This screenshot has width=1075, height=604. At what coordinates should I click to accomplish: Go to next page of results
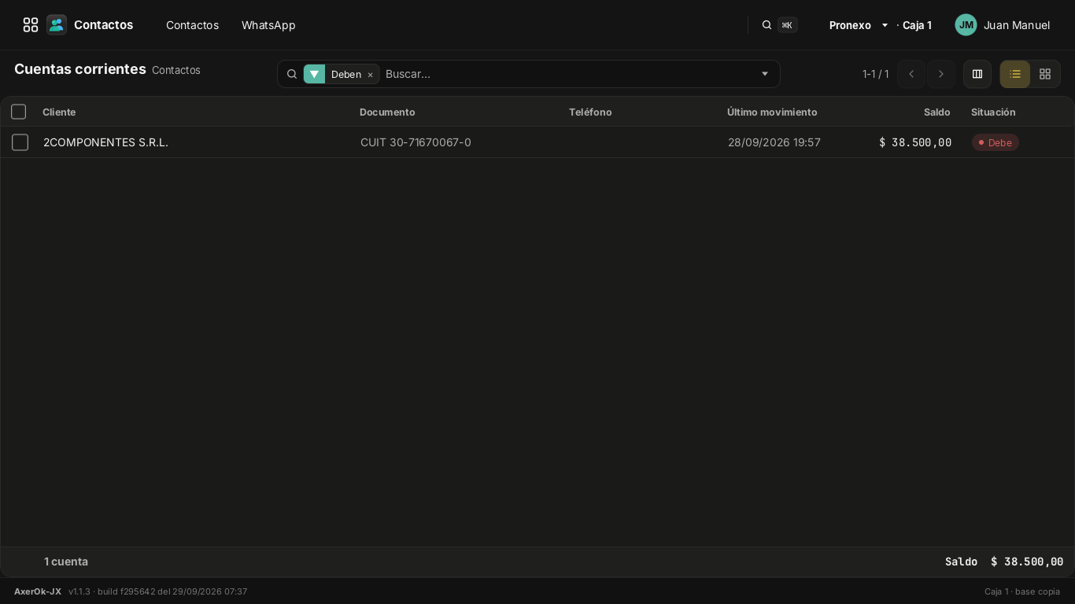tap(941, 74)
